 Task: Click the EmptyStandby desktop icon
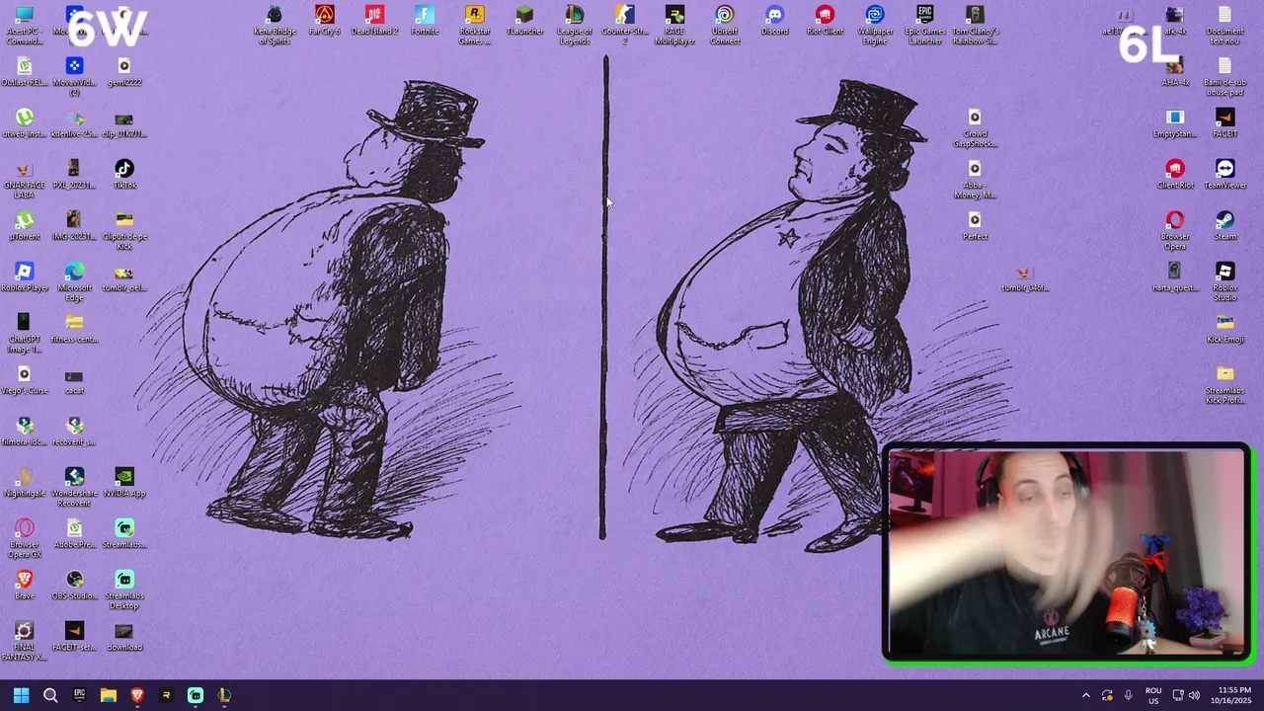click(x=1175, y=123)
